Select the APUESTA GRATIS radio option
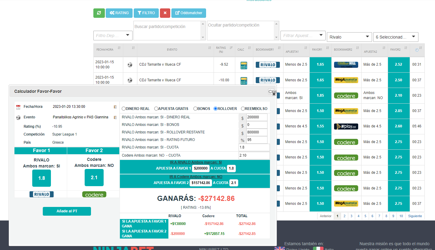The image size is (435, 250). [x=156, y=109]
